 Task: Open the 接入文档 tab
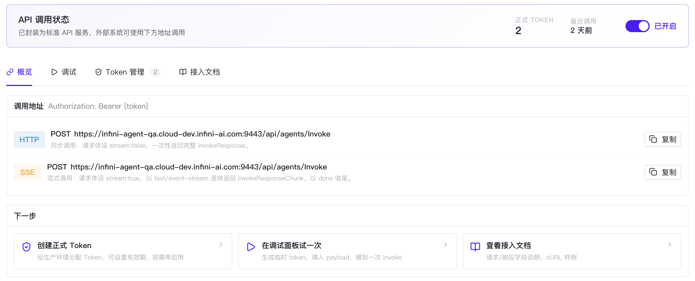click(x=199, y=72)
